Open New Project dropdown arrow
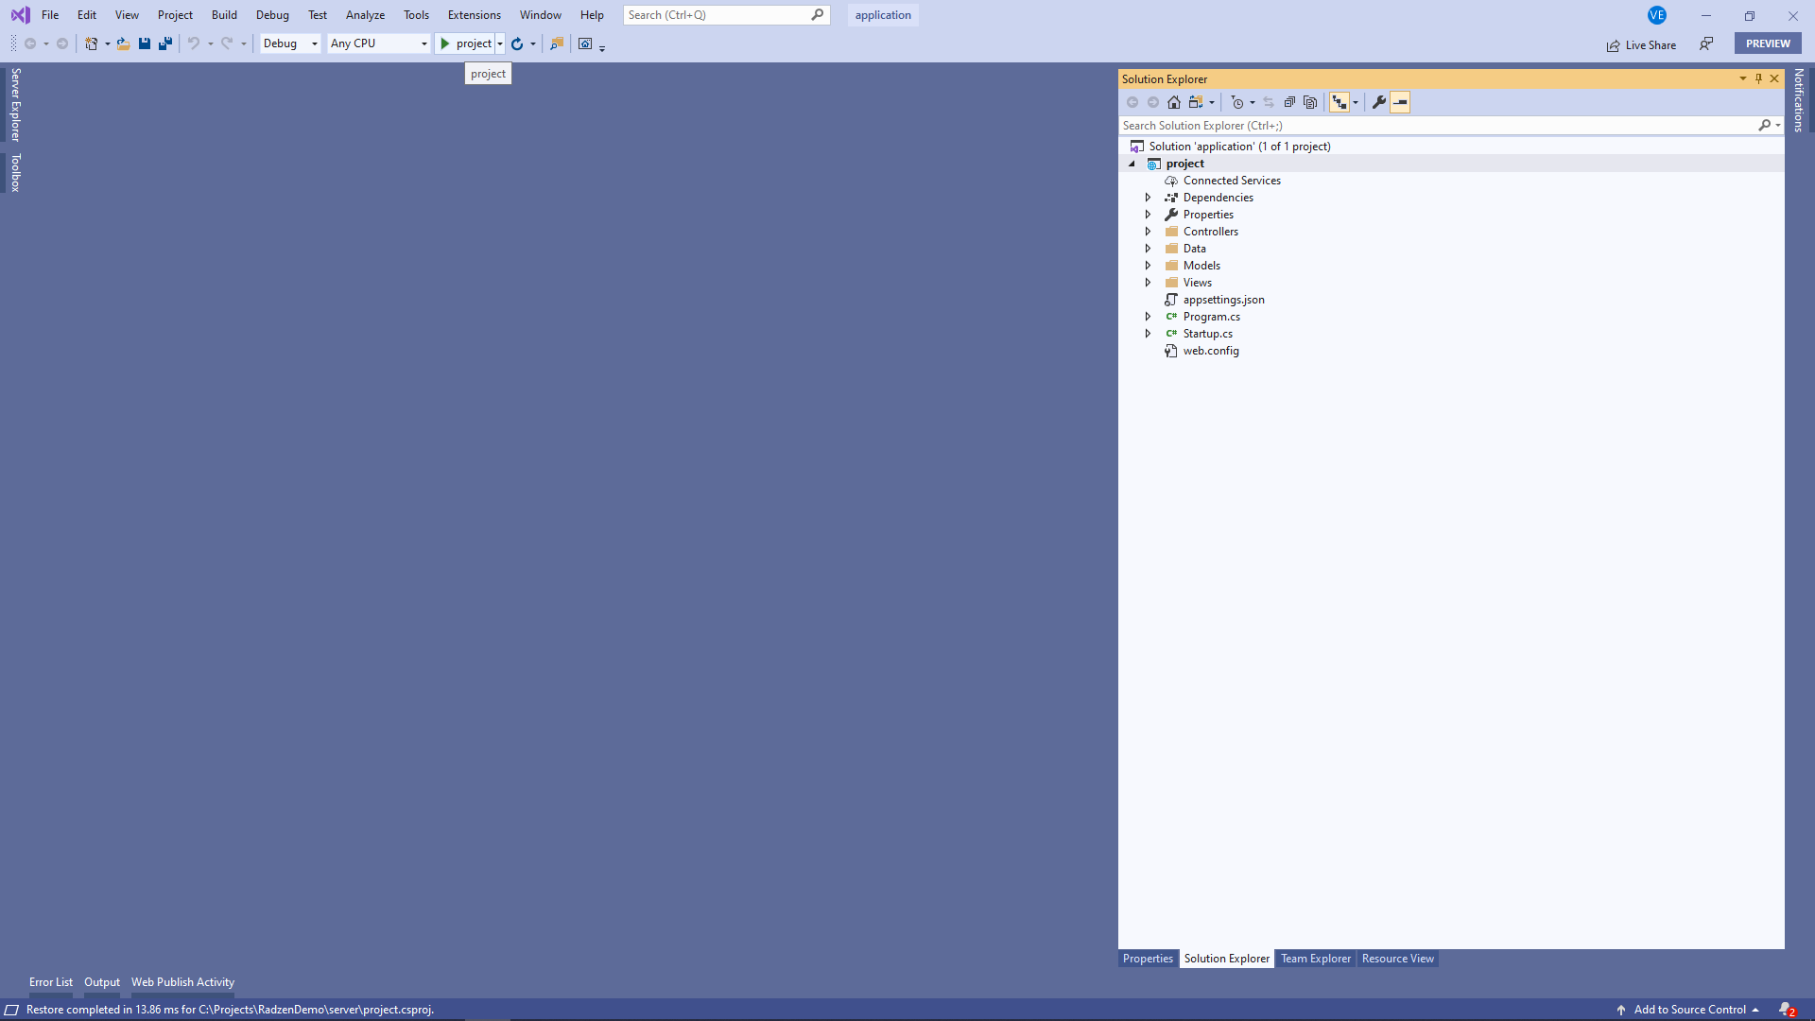Image resolution: width=1815 pixels, height=1021 pixels. 107,43
